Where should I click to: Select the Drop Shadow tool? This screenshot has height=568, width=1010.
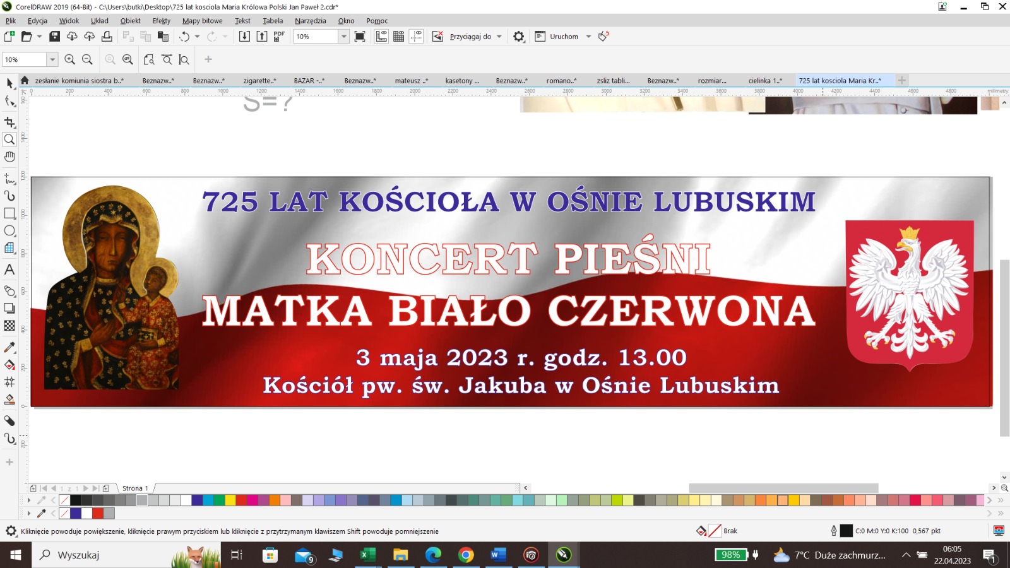coord(9,309)
